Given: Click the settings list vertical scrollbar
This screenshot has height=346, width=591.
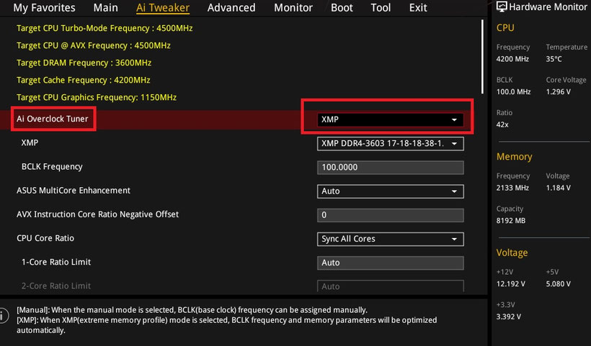Looking at the screenshot, I should pyautogui.click(x=482, y=56).
